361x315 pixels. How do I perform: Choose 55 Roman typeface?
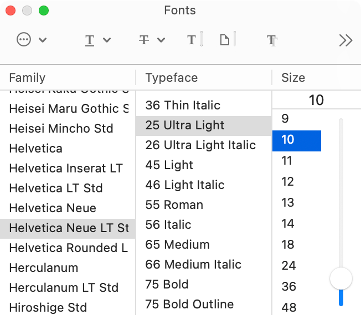coord(204,204)
